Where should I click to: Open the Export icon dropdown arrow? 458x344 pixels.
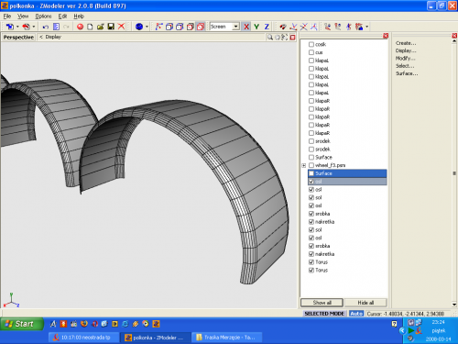[34, 27]
